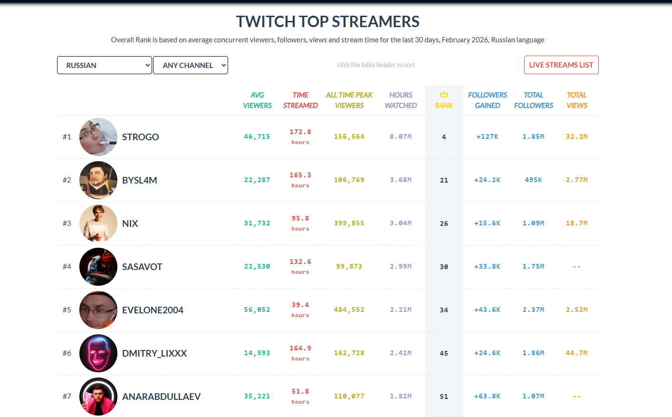
Task: Sort by All Time Peak Viewers
Action: click(x=349, y=100)
